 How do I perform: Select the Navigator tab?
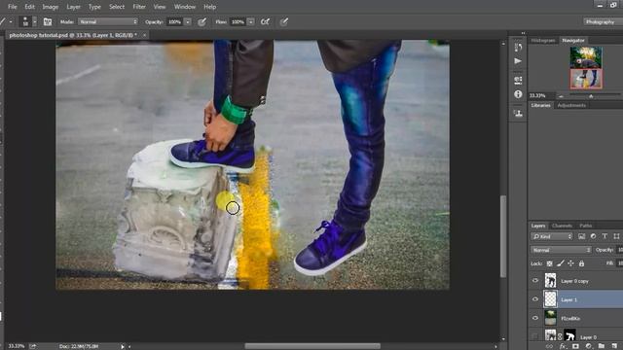click(573, 41)
